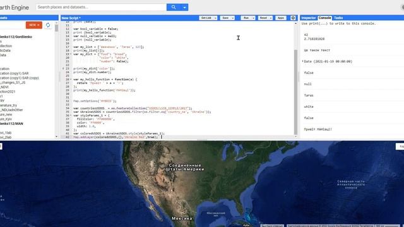Screen dimensions: 404x227
Task: Click console output '2.718281828'
Action: tap(314, 39)
